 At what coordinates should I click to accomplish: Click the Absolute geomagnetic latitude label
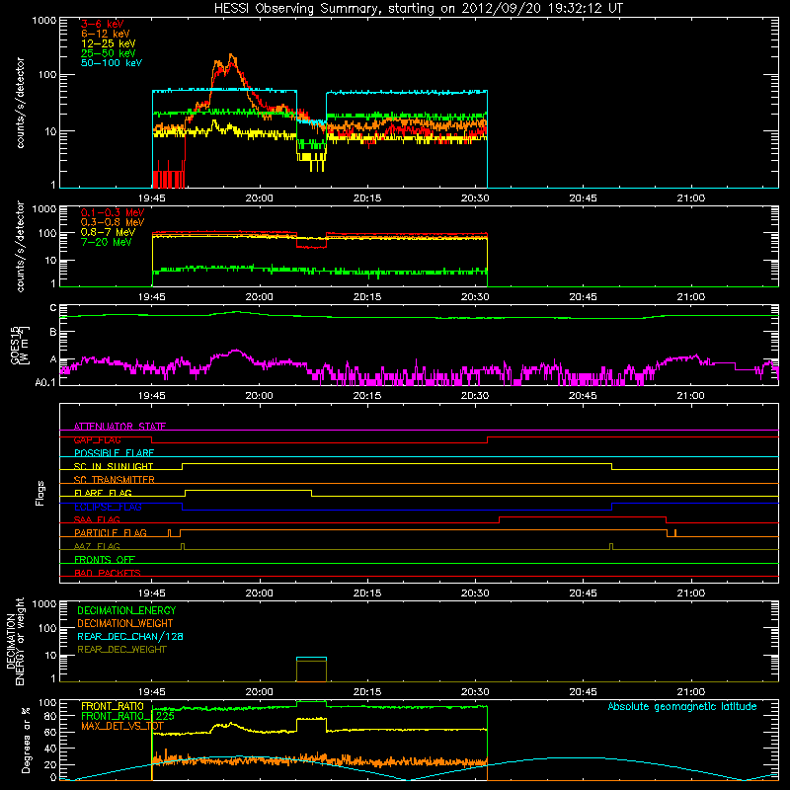pos(682,706)
